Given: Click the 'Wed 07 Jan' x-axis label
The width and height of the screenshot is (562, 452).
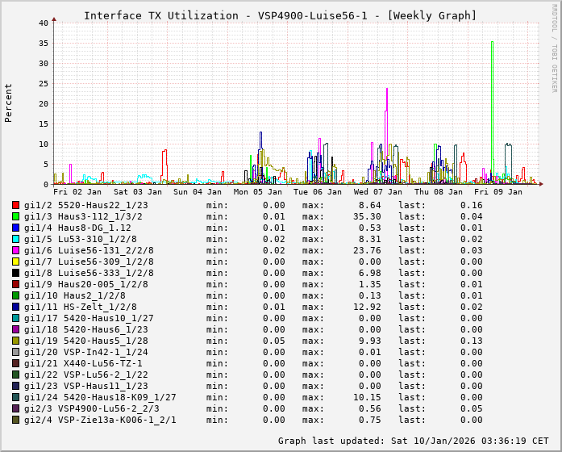Looking at the screenshot, I should [x=377, y=192].
